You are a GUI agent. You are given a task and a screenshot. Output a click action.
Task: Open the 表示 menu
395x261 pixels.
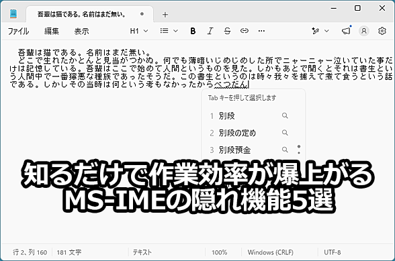81,32
